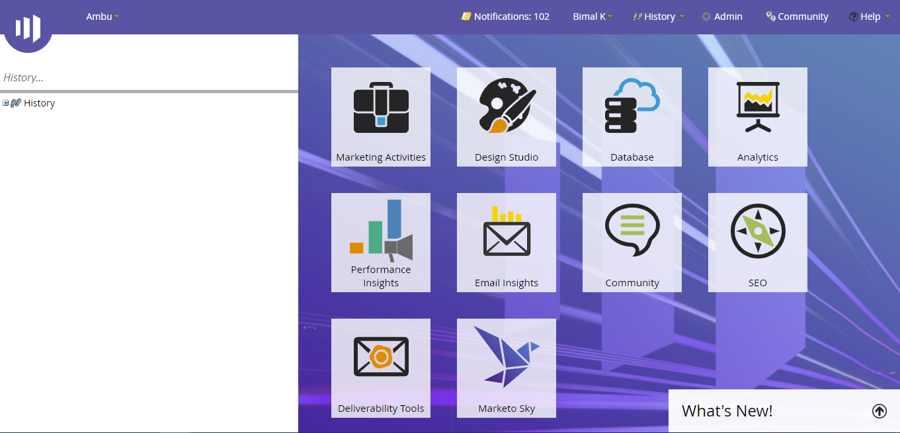Viewport: 900px width, 433px height.
Task: Expand the History tree in sidebar
Action: [5, 102]
